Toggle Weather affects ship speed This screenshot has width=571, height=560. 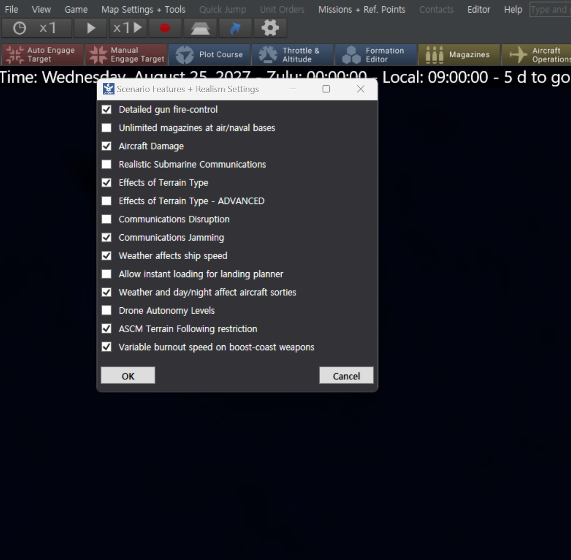pyautogui.click(x=106, y=256)
